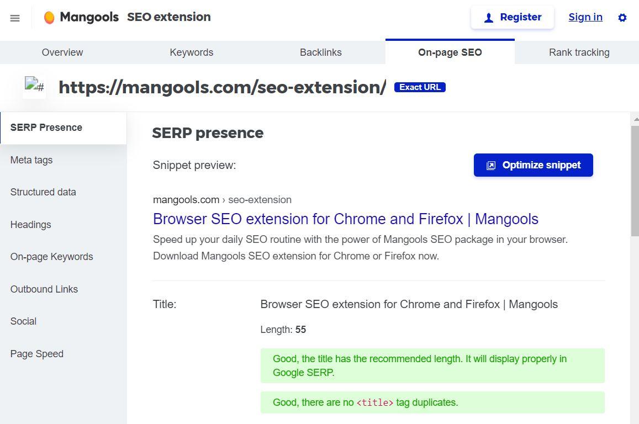Click the 'SERP presence' section heading
Image resolution: width=639 pixels, height=424 pixels.
click(x=208, y=133)
